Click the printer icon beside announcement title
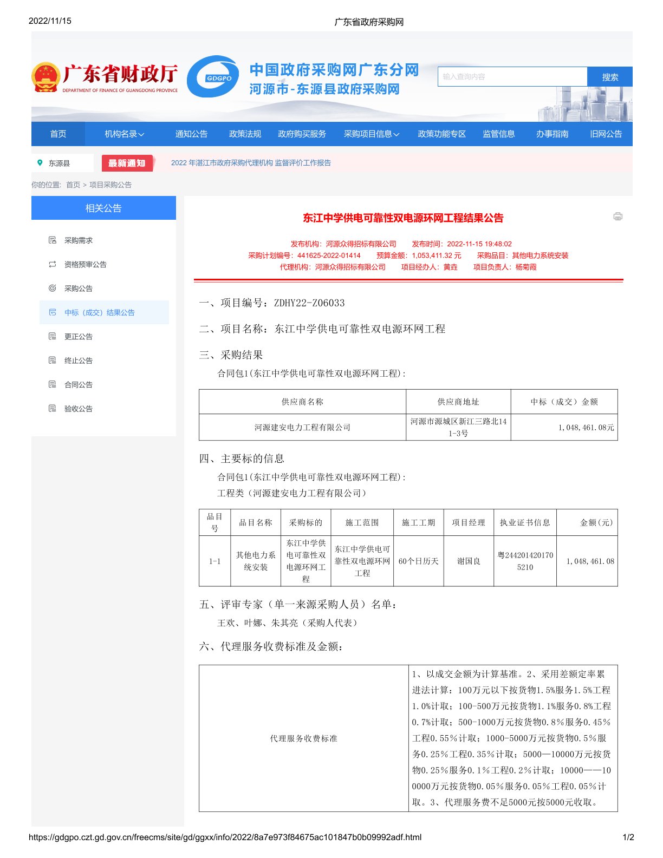The width and height of the screenshot is (663, 858). click(x=617, y=217)
